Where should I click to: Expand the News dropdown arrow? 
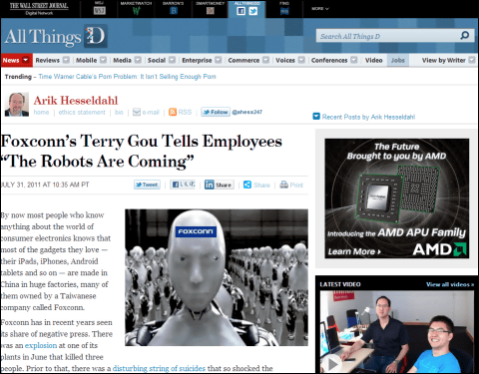click(25, 60)
